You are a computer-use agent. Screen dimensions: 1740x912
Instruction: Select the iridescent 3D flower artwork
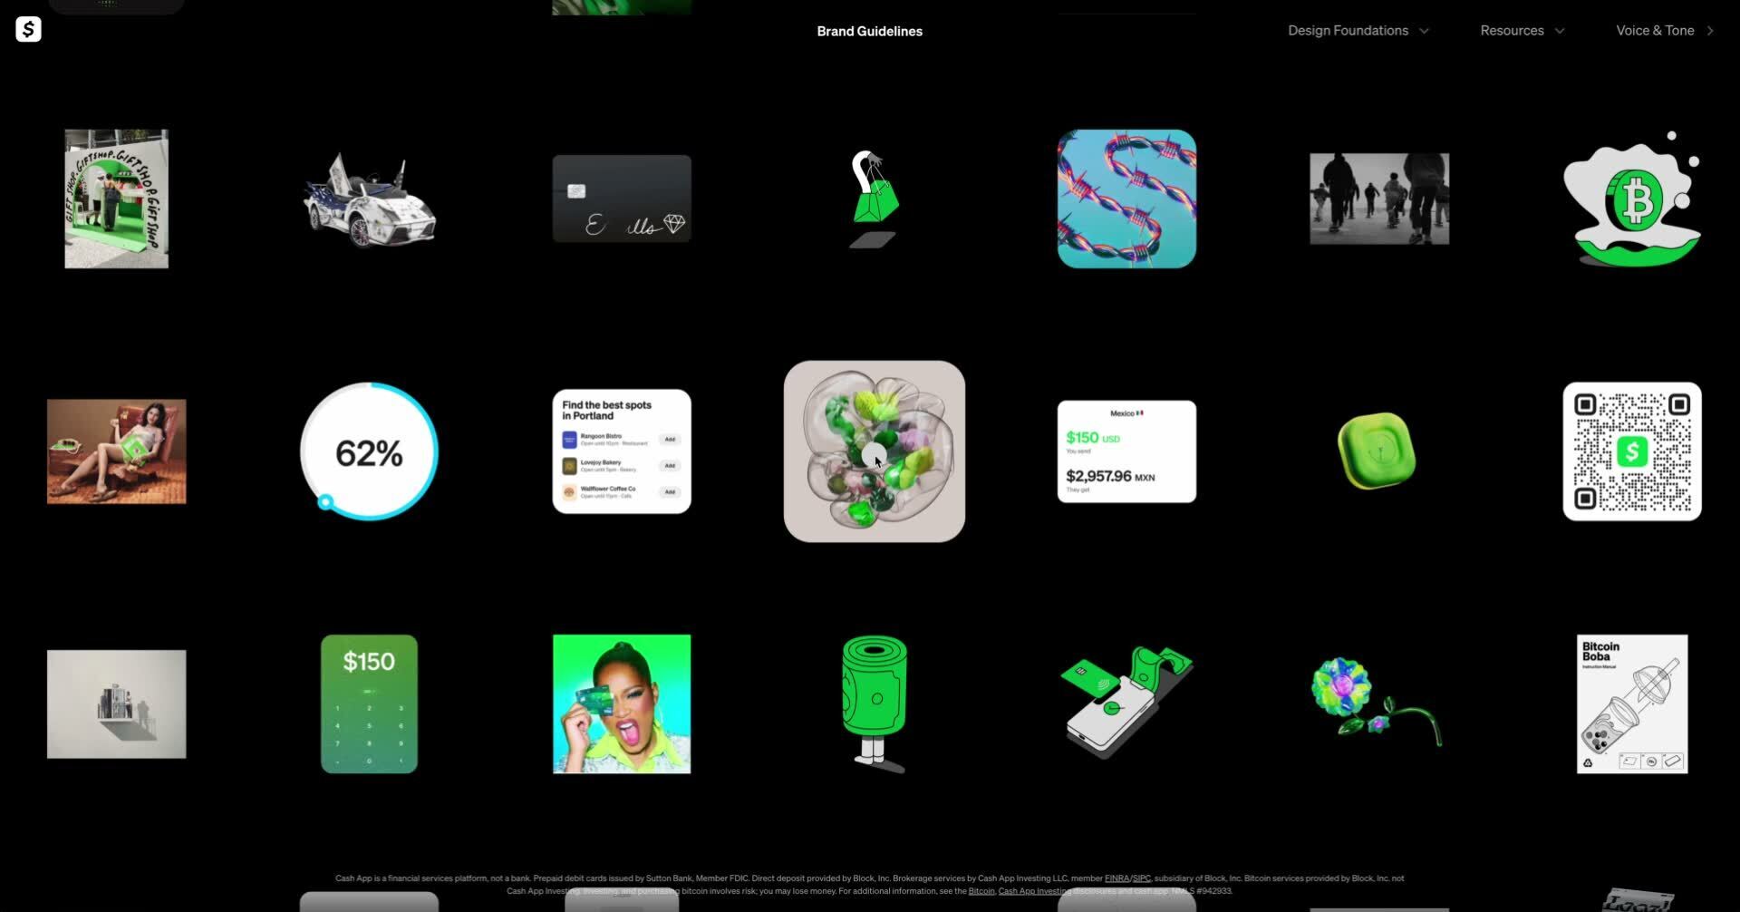1377,703
